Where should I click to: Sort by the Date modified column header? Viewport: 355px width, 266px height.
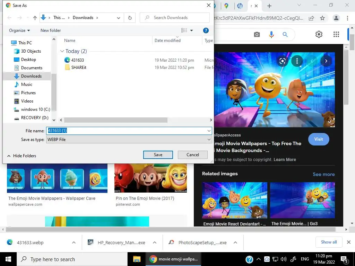(x=167, y=41)
